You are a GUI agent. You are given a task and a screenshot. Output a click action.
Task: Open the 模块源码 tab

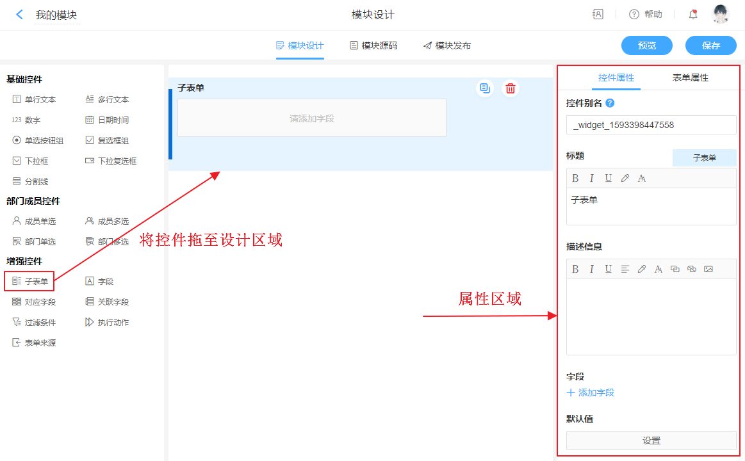tap(373, 46)
